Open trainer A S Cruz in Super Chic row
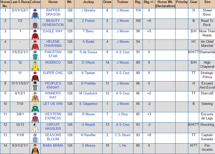Viewport: 215px width, 154px height. pos(123,73)
